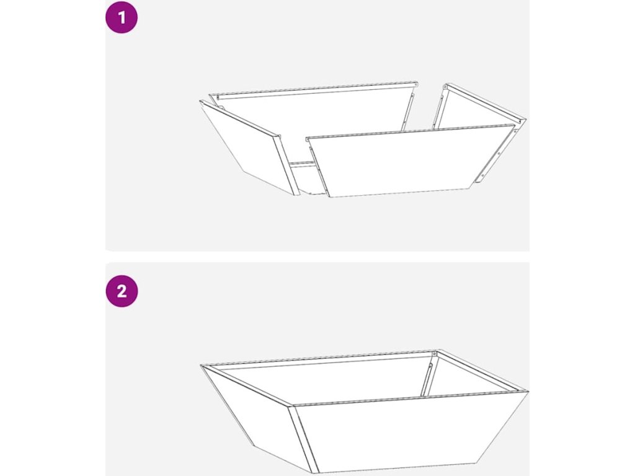Image resolution: width=635 pixels, height=476 pixels.
Task: Click the purple step 2 badge
Action: pos(122,291)
